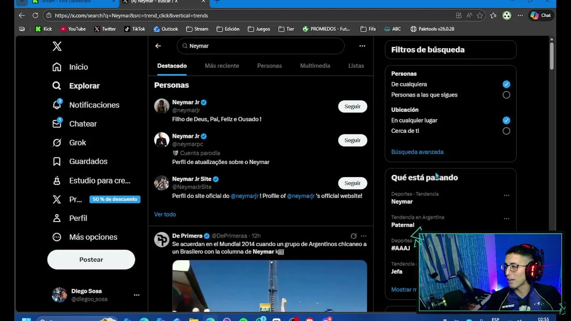571x321 pixels.
Task: Add page to favorites with star icon
Action: coord(480,16)
